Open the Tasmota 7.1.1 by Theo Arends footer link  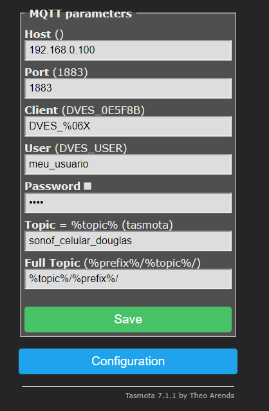coord(180,396)
